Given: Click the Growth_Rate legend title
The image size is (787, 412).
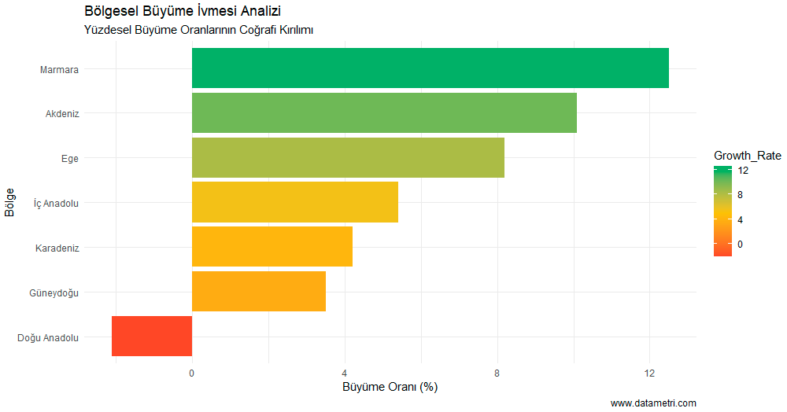Looking at the screenshot, I should click(747, 156).
